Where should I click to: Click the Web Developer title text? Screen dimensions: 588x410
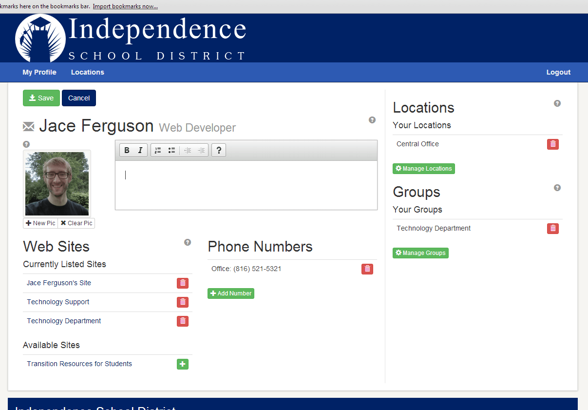[x=197, y=128]
